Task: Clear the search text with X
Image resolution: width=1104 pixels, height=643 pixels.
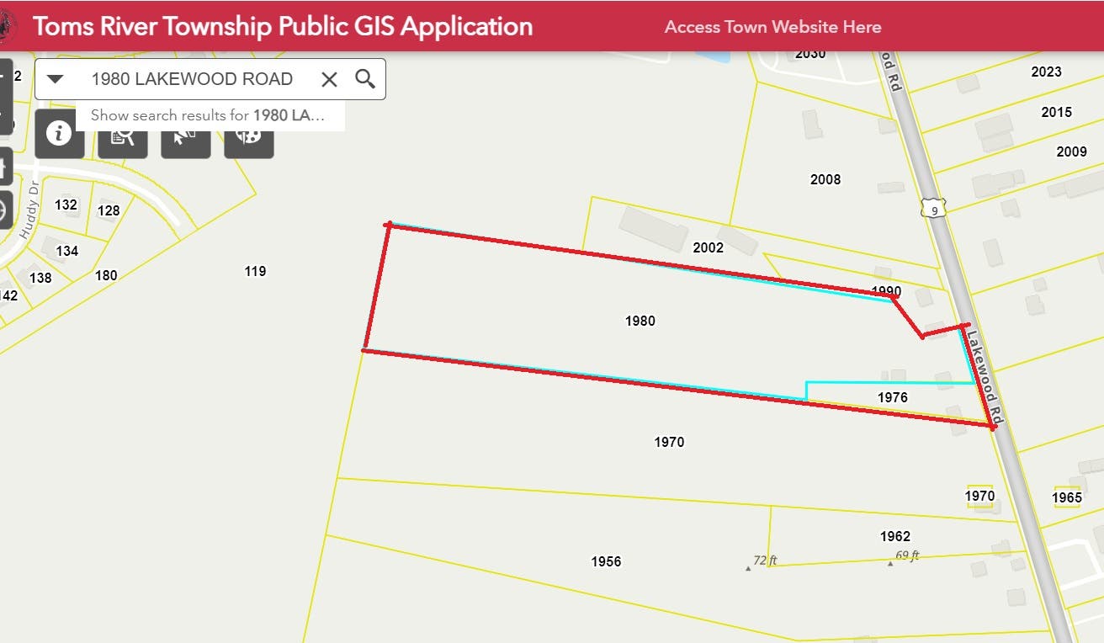Action: point(329,79)
